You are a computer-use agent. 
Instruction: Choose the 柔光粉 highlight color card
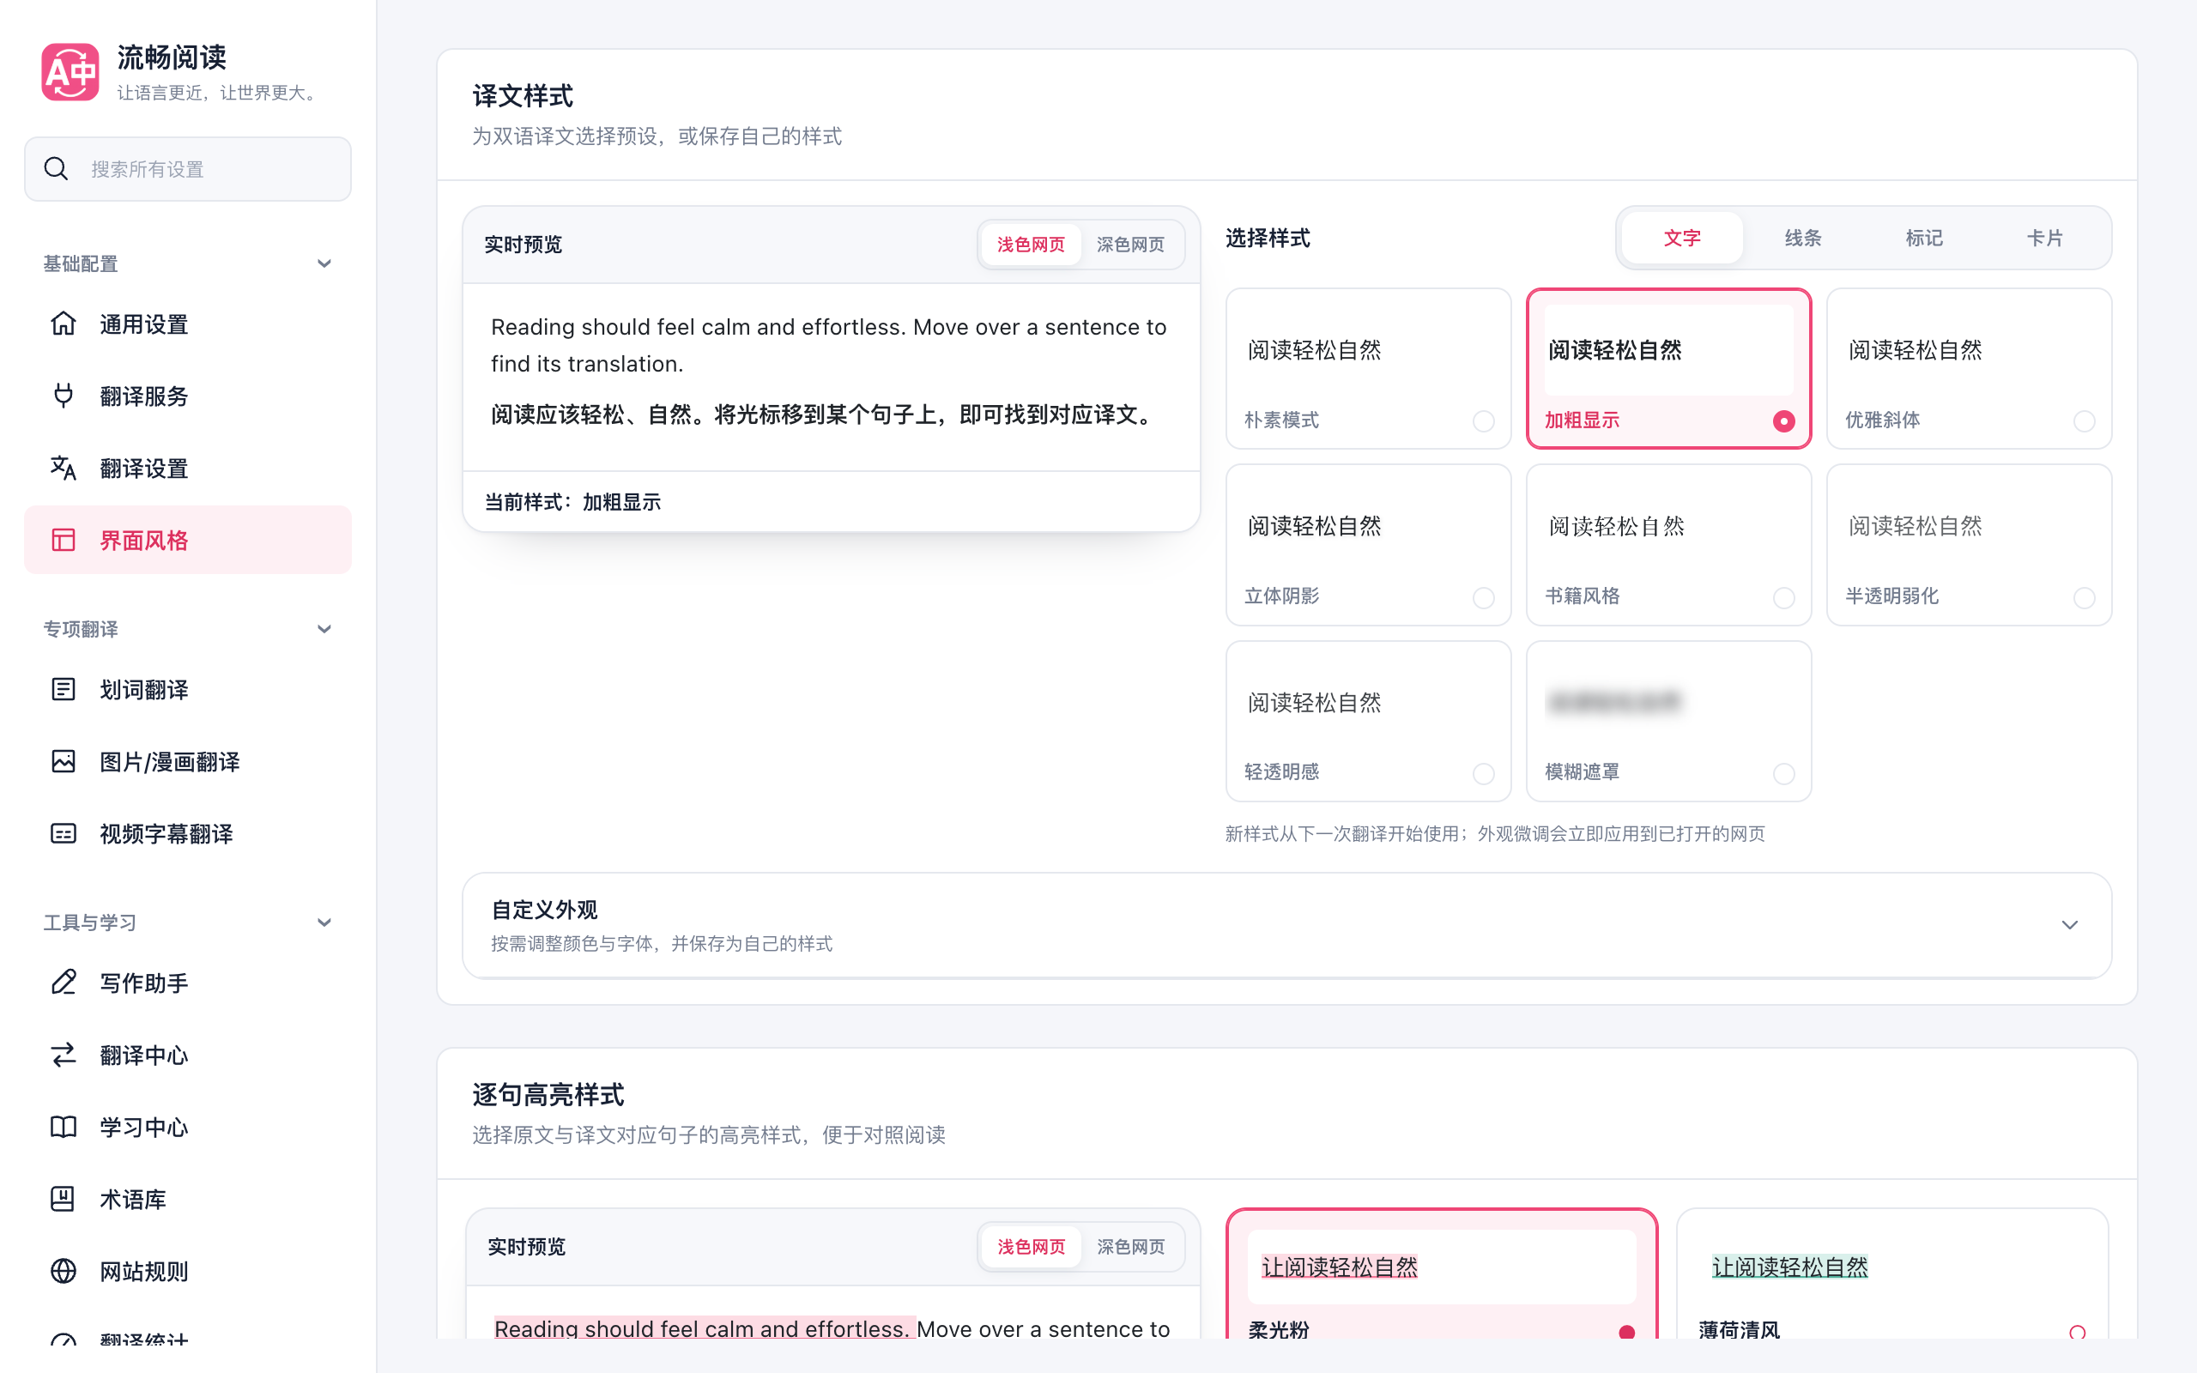point(1442,1275)
